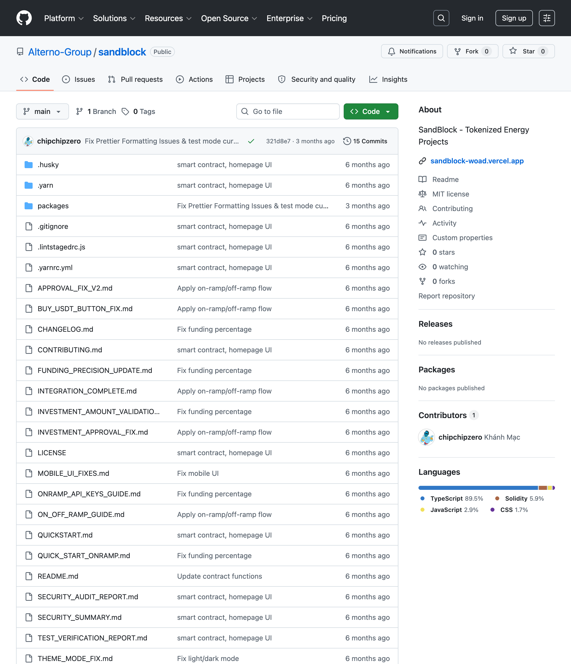The width and height of the screenshot is (571, 664).
Task: Expand the Enterprise menu
Action: [289, 18]
